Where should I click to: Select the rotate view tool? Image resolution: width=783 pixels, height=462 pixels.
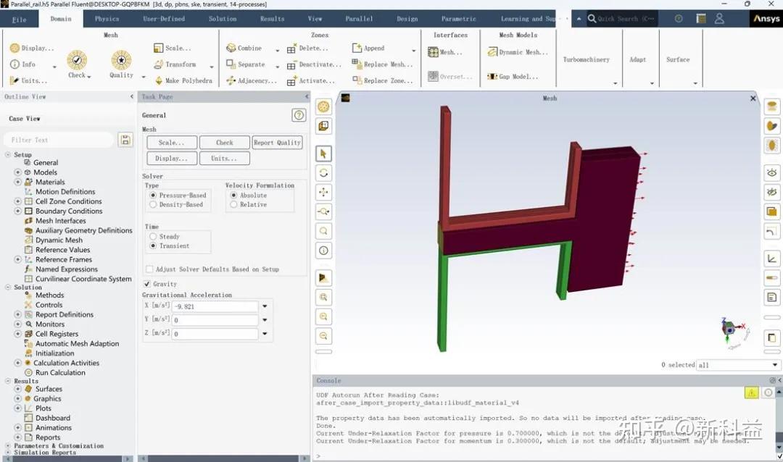(x=323, y=173)
